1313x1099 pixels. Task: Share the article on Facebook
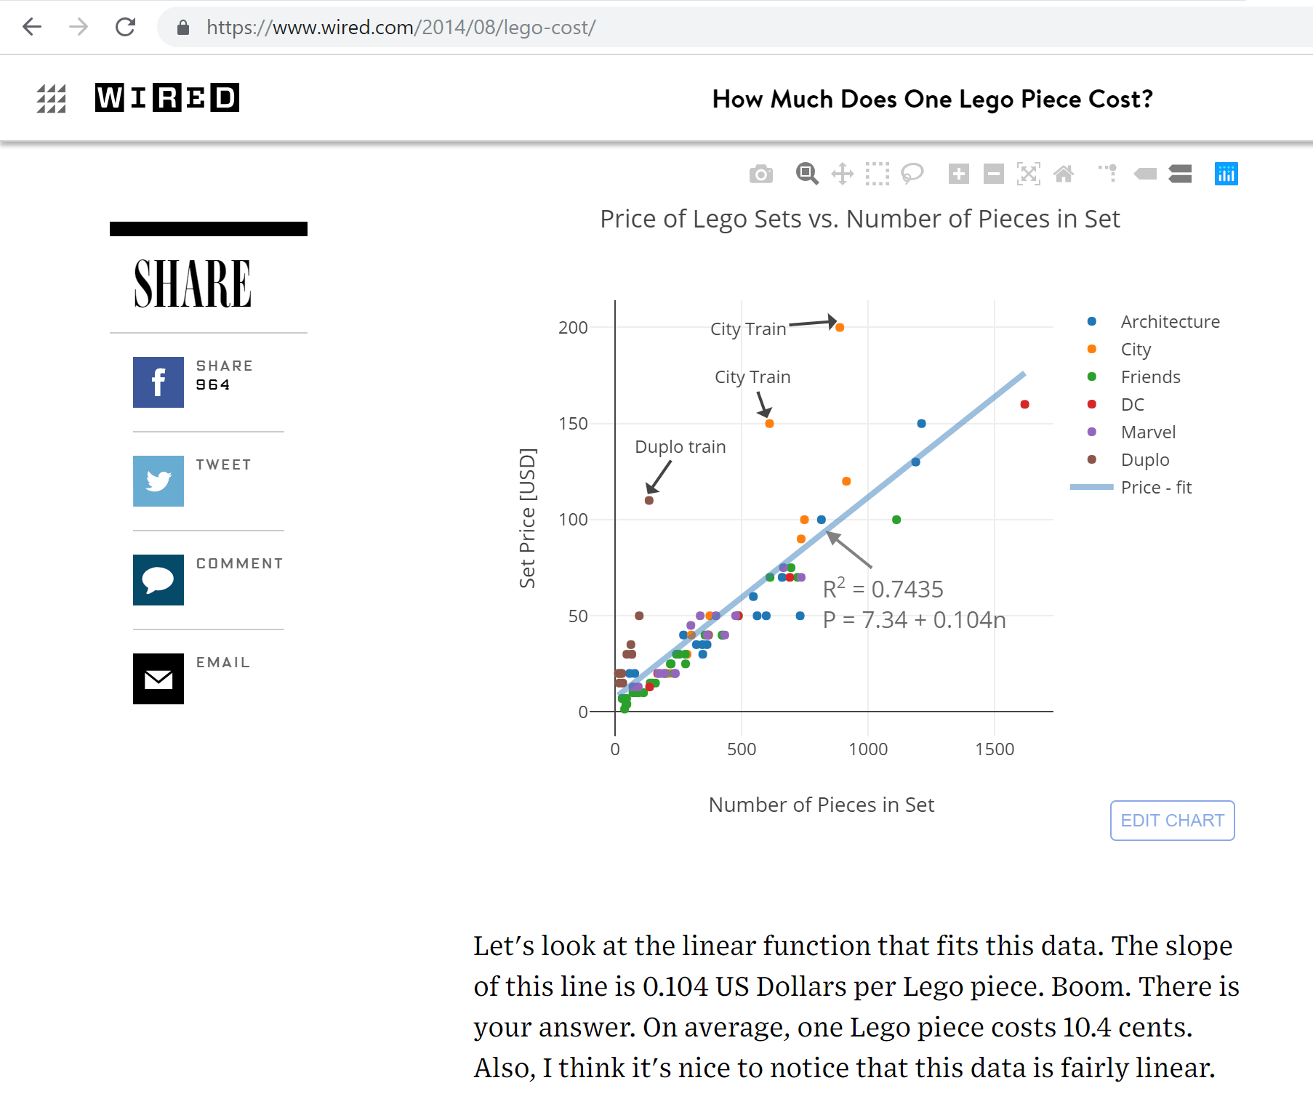point(158,382)
